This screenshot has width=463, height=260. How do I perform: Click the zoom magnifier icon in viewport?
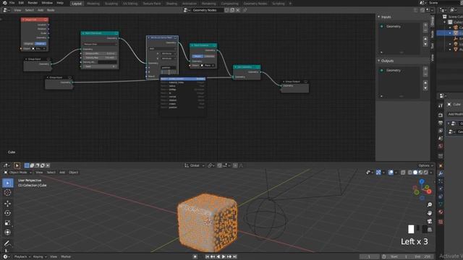click(x=430, y=204)
